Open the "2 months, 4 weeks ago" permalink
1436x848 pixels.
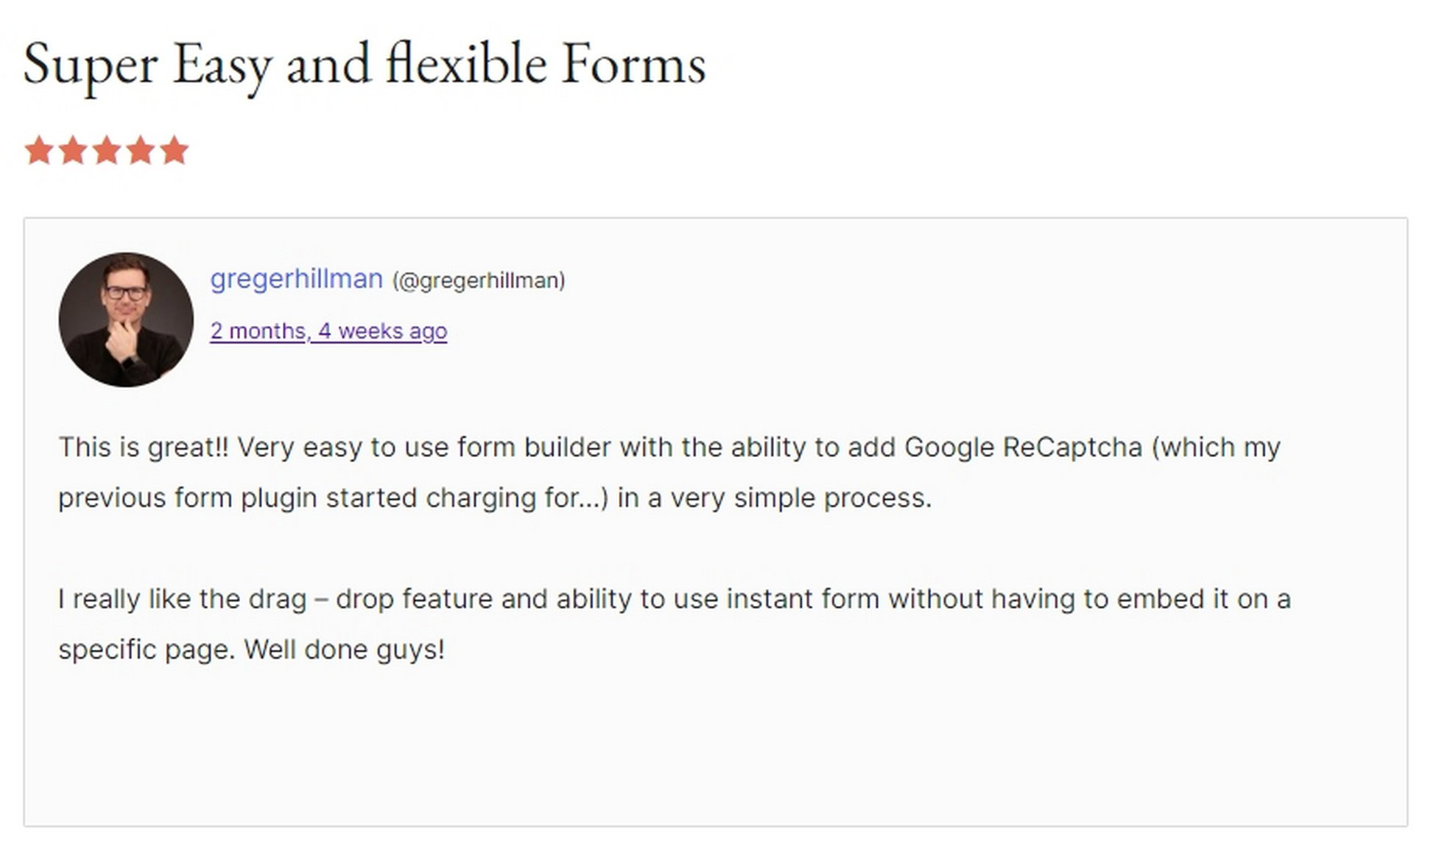328,331
